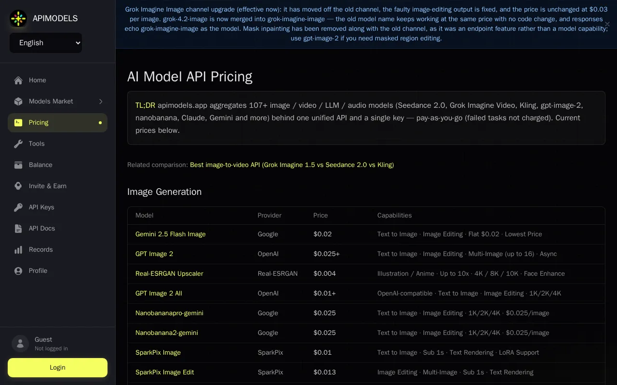Screen dimensions: 617x385
Task: Select Pricing in the sidebar
Action: coord(57,123)
